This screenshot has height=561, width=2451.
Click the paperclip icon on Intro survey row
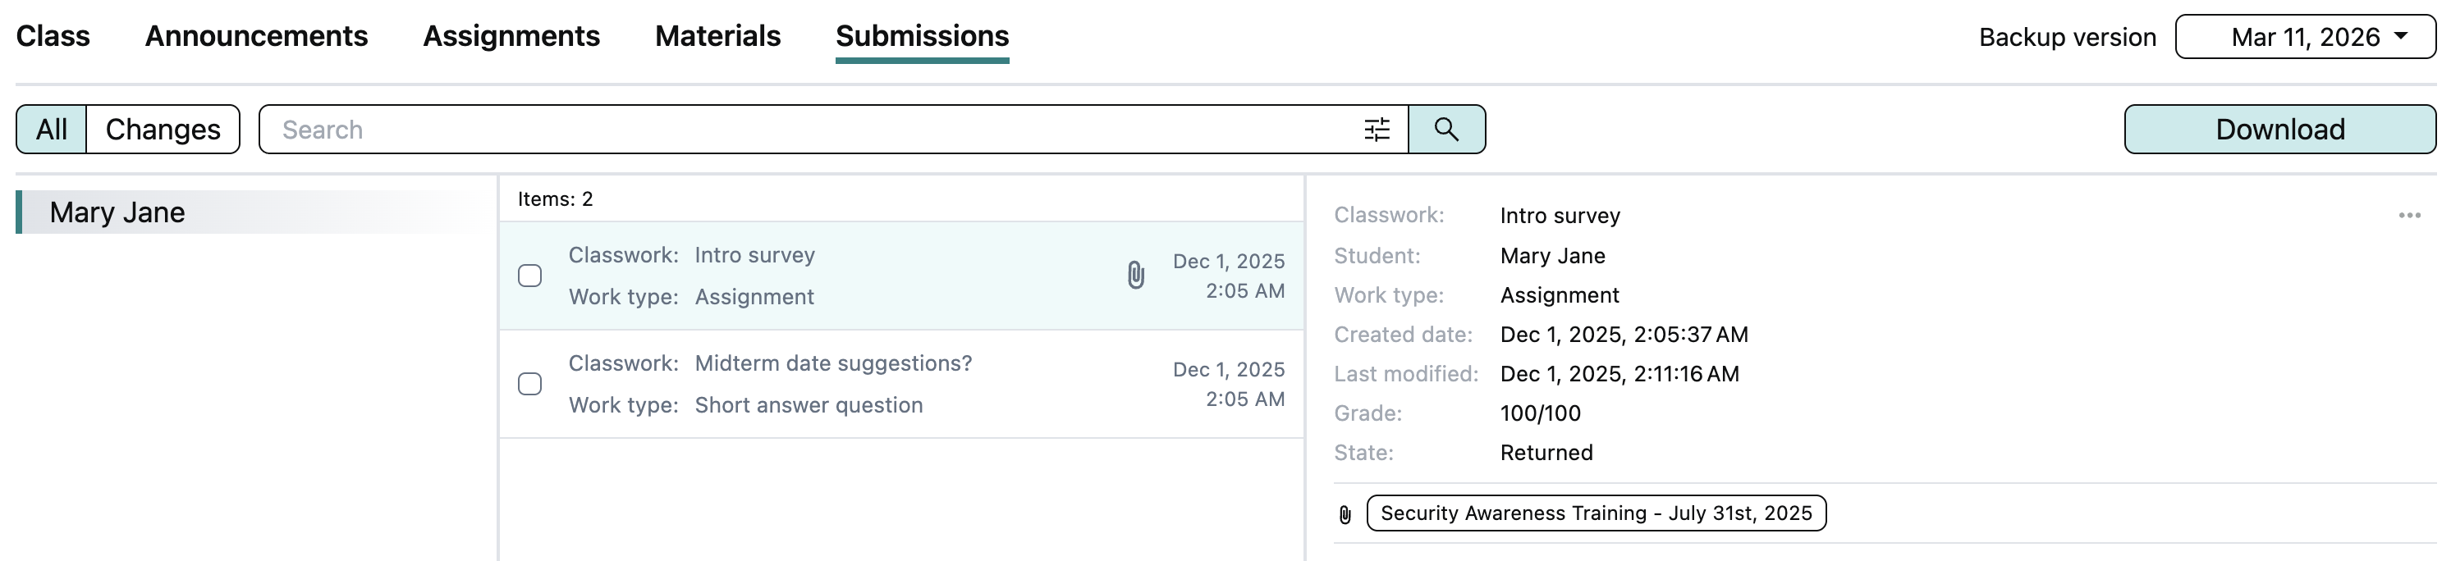point(1135,275)
